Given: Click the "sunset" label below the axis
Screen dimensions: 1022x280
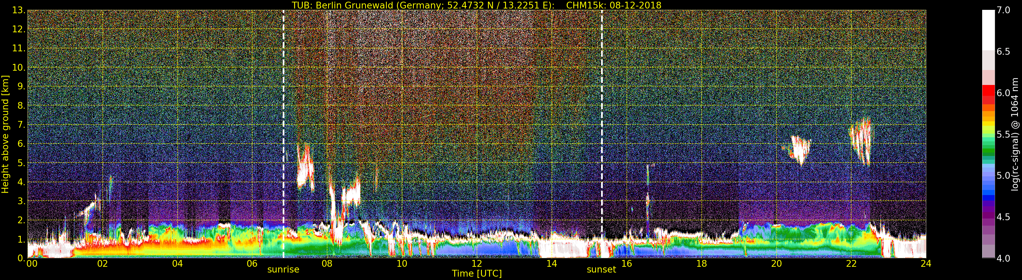Looking at the screenshot, I should 601,270.
